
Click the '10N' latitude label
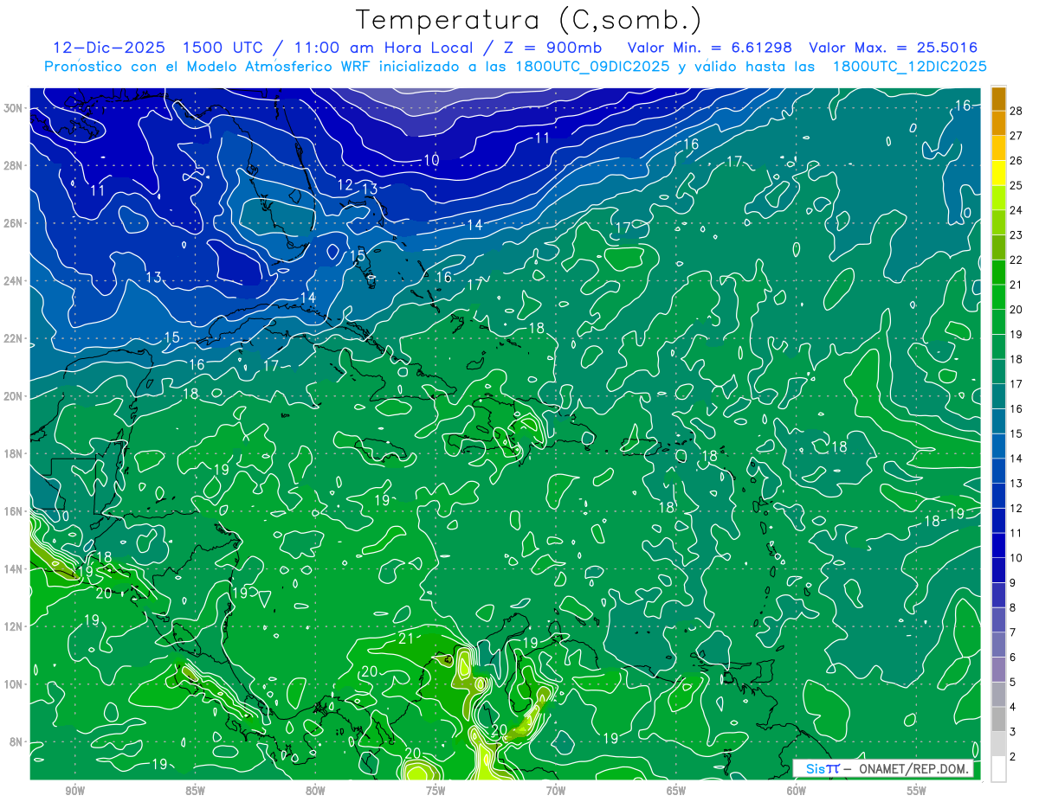coord(13,684)
